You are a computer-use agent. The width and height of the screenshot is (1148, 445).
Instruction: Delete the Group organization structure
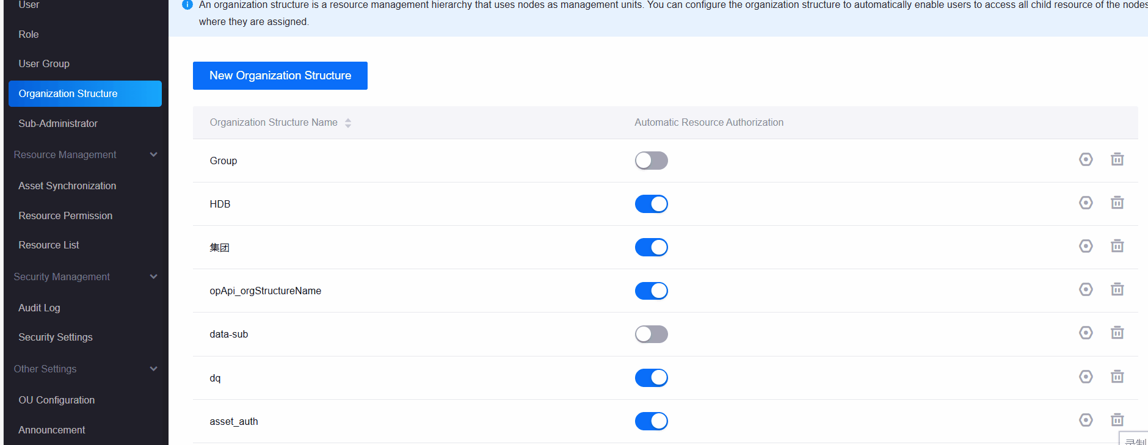pos(1117,159)
